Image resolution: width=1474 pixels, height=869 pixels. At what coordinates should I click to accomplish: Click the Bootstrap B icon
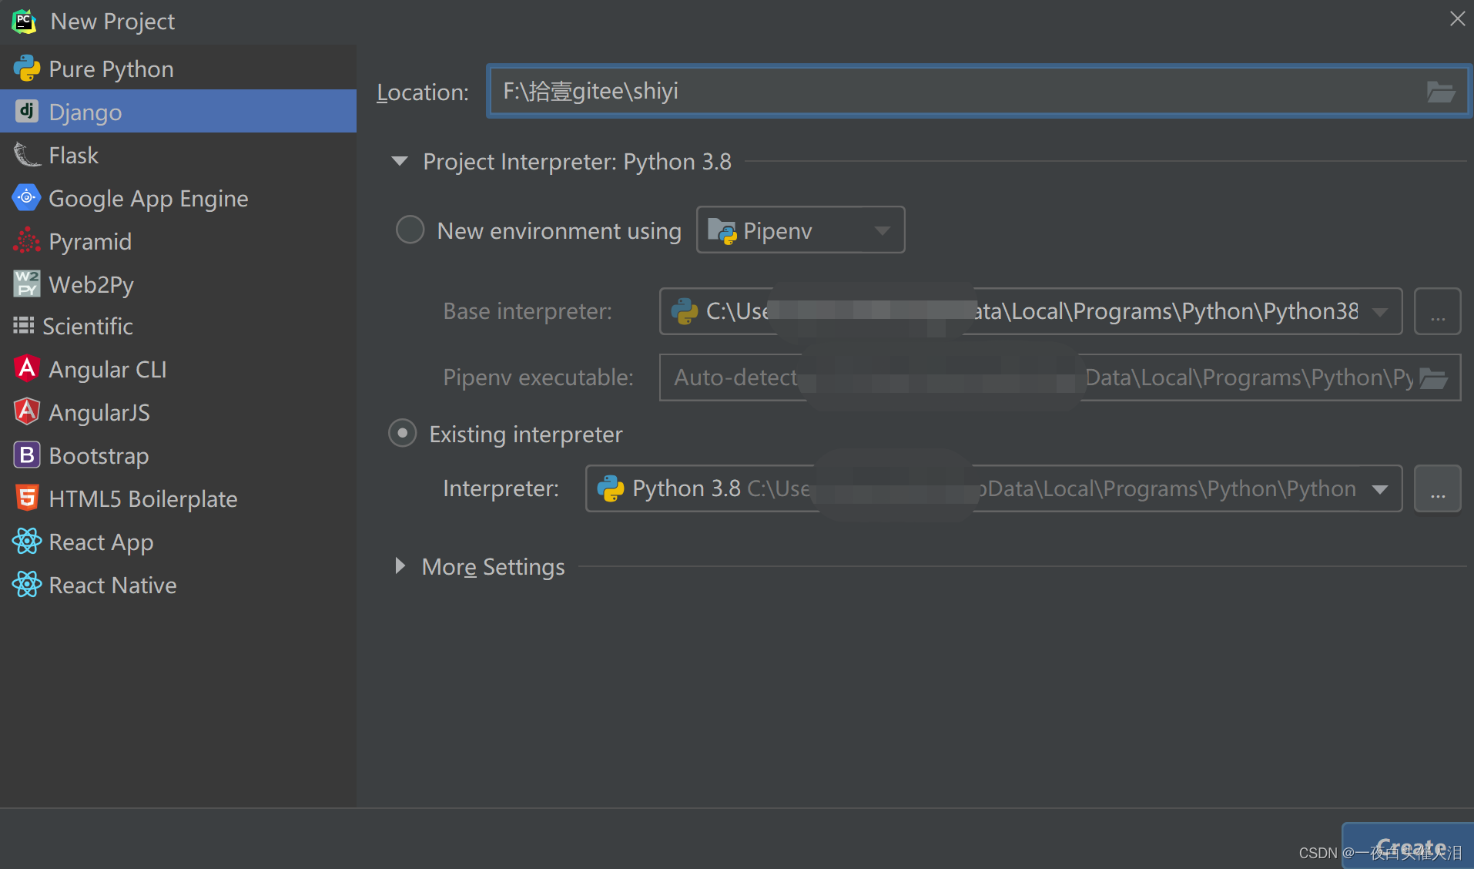click(26, 455)
